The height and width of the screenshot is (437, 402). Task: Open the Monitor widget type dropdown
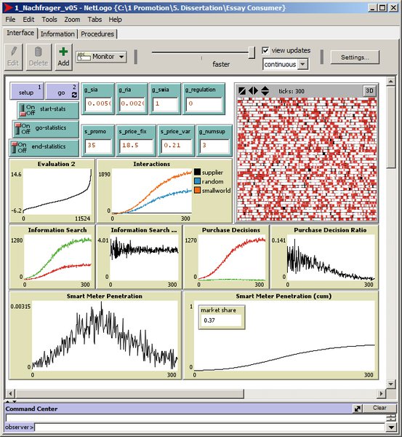[102, 57]
